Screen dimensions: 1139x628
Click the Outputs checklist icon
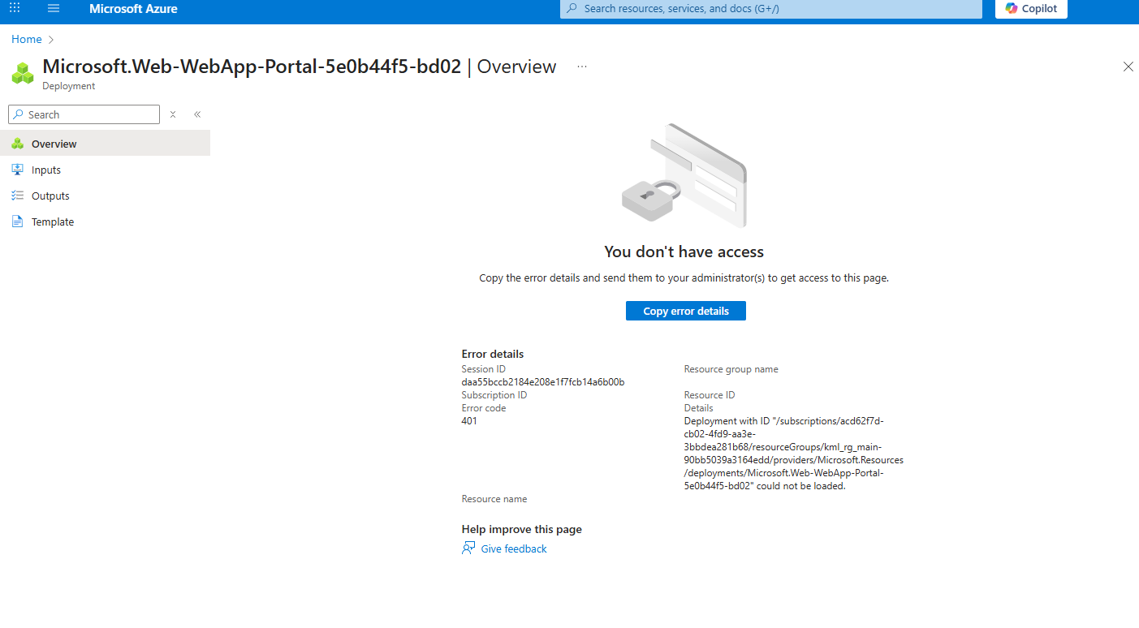tap(17, 196)
